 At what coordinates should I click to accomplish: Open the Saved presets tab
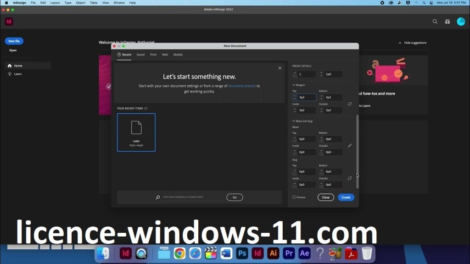click(x=140, y=55)
